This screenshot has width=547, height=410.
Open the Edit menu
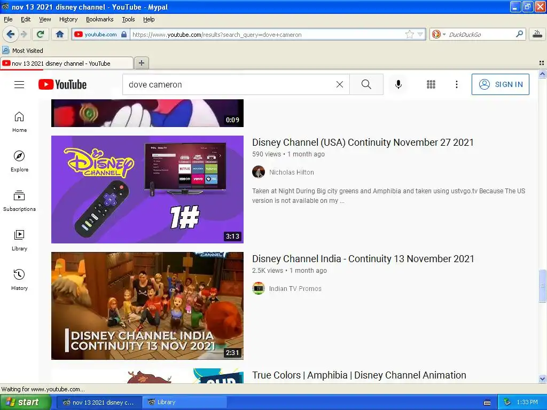26,19
